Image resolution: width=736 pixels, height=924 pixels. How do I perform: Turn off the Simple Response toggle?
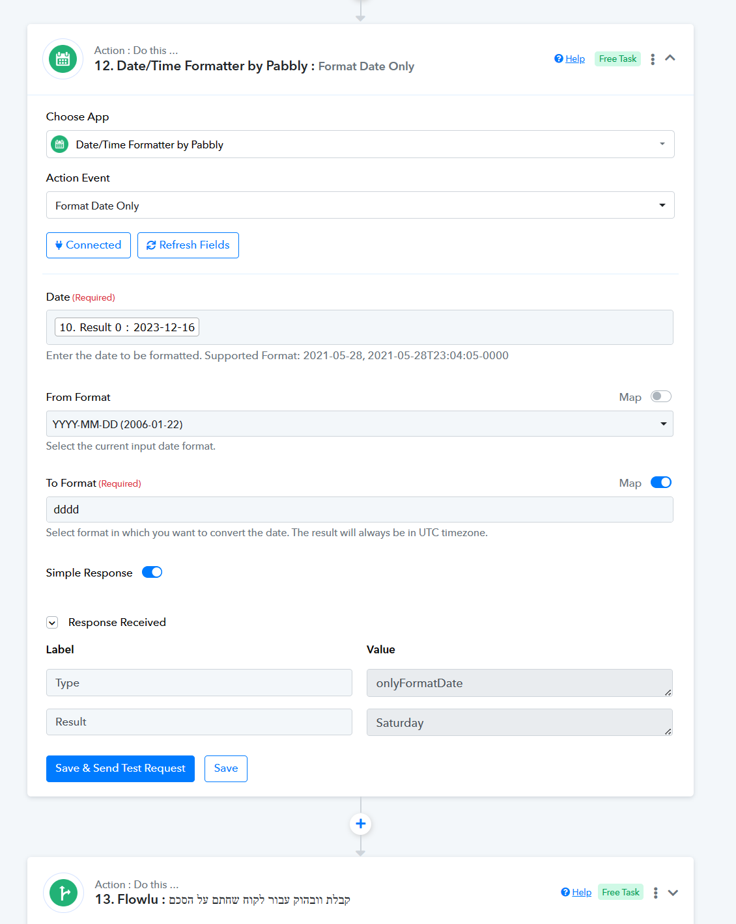(x=152, y=572)
